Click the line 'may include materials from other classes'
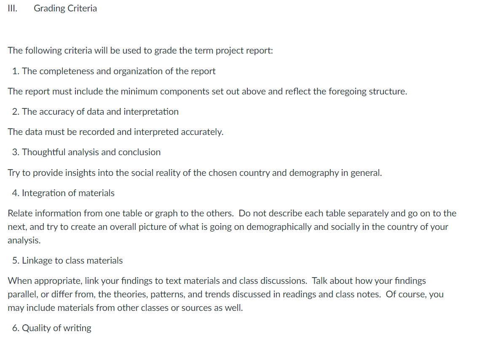493x337 pixels. coord(126,308)
